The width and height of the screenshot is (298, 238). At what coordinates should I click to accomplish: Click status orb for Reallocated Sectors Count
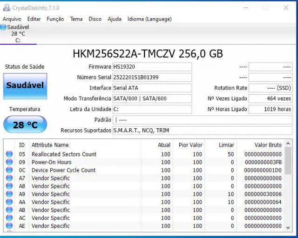9,154
